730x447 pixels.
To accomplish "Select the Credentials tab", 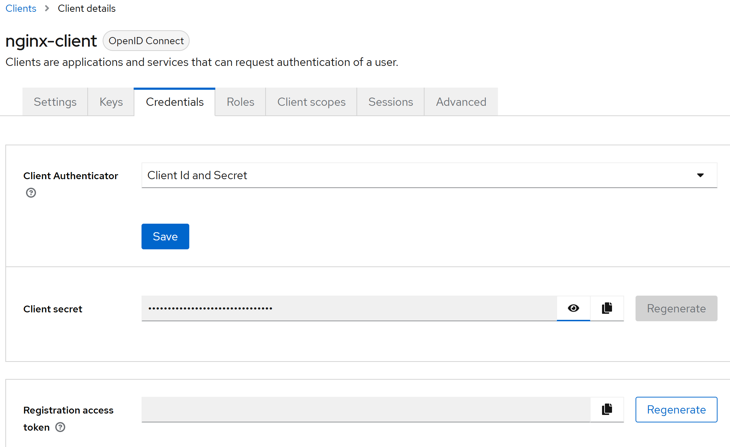I will click(x=175, y=102).
